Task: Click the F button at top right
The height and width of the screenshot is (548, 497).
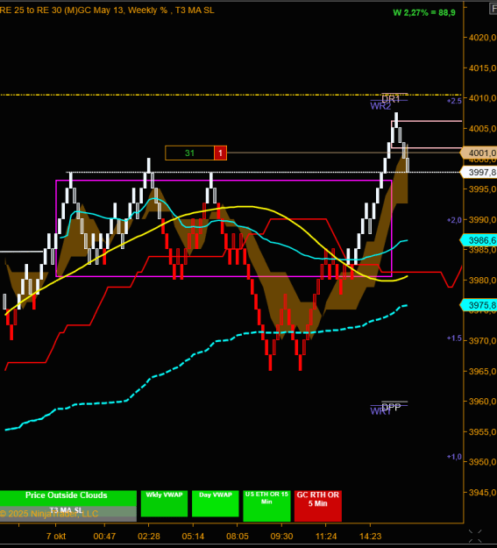Action: pyautogui.click(x=493, y=9)
